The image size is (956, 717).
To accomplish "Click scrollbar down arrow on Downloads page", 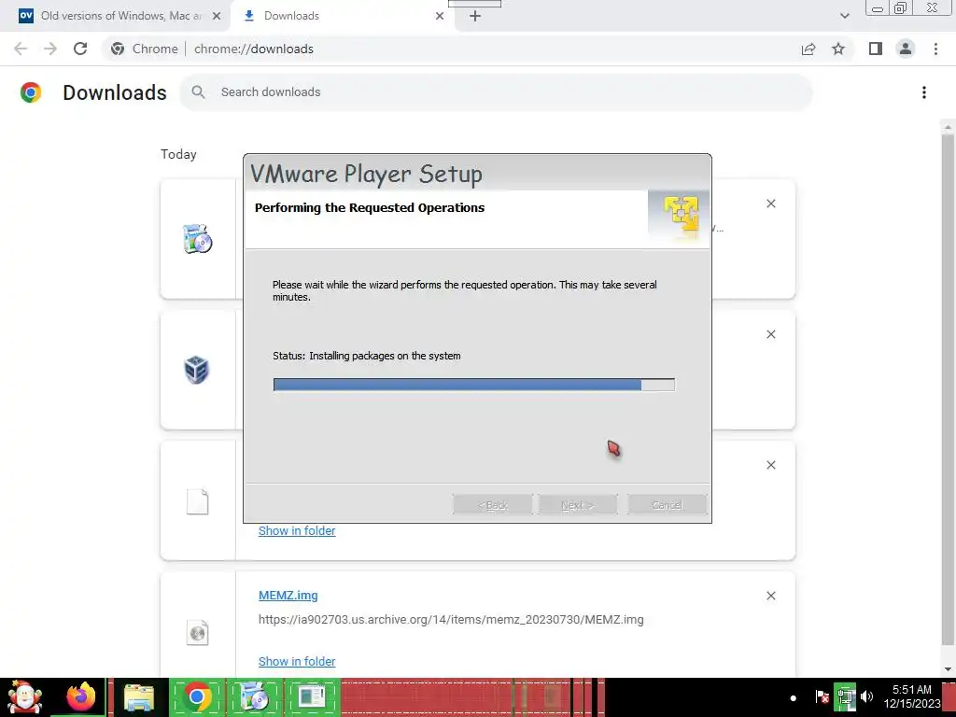I will [948, 669].
